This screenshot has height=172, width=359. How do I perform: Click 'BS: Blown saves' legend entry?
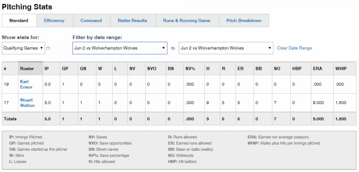click(103, 149)
